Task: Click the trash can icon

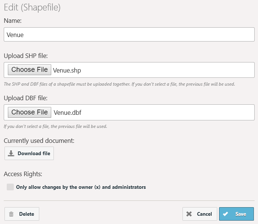Action: tap(11, 214)
